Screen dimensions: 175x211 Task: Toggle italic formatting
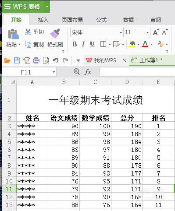(x=83, y=44)
